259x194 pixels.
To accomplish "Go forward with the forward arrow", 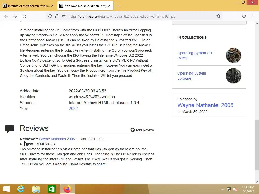I will pos(15,16).
